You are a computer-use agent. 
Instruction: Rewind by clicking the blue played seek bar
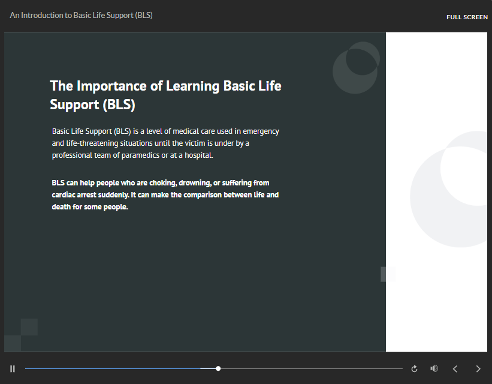coord(113,368)
